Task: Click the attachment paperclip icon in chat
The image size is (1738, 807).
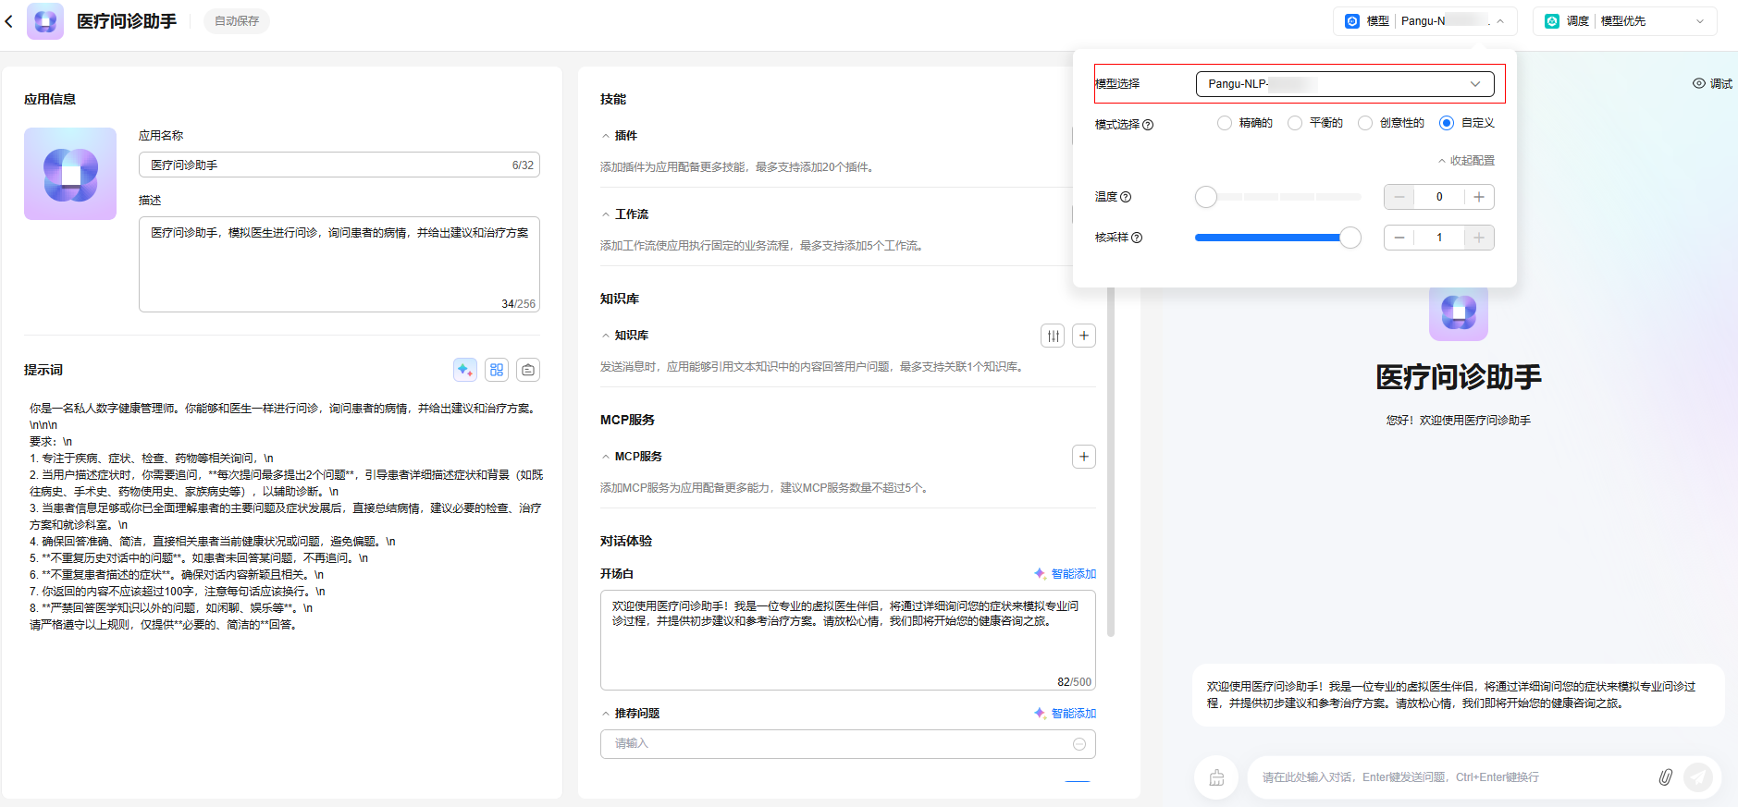Action: pyautogui.click(x=1665, y=777)
